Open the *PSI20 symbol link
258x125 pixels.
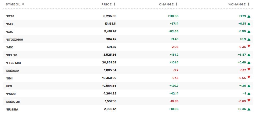11,94
